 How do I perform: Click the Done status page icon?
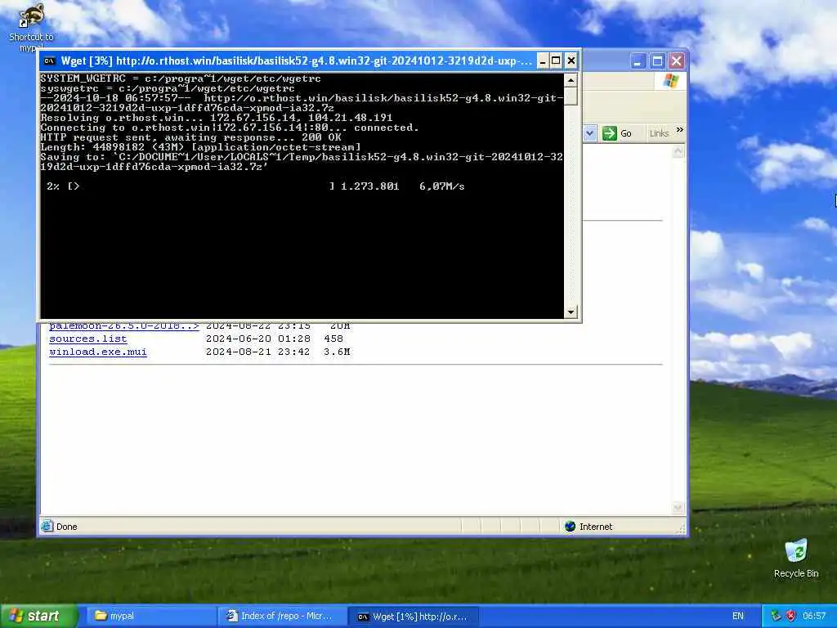[47, 526]
